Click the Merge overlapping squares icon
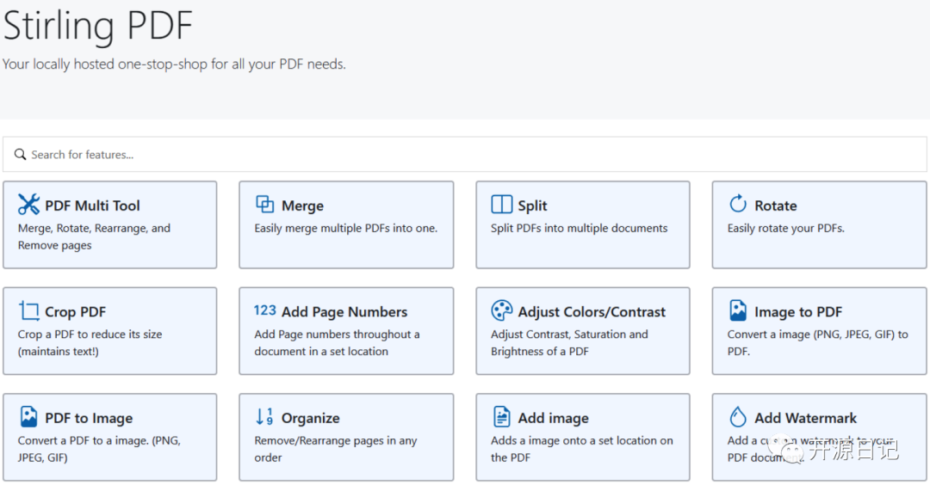The width and height of the screenshot is (930, 491). coord(264,204)
